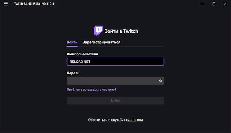
Task: Show password using the eye icon
Action: coord(161,81)
